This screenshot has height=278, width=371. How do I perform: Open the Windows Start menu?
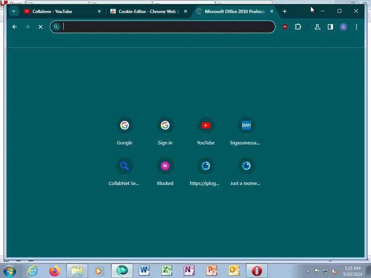(10, 271)
